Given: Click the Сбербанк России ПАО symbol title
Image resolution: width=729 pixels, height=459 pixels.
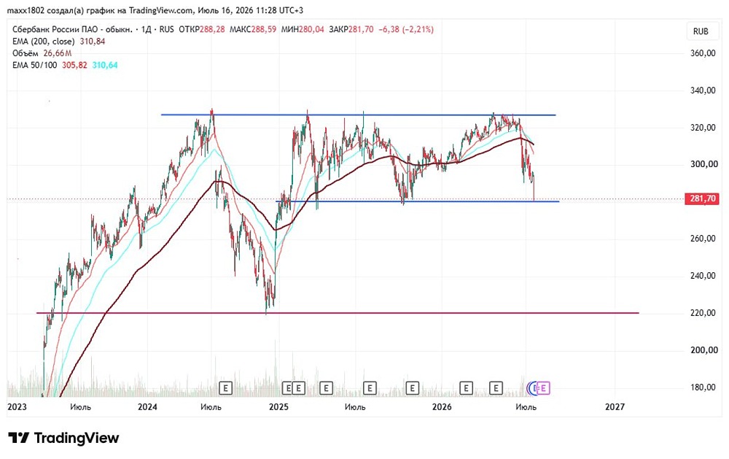Looking at the screenshot, I should point(72,29).
